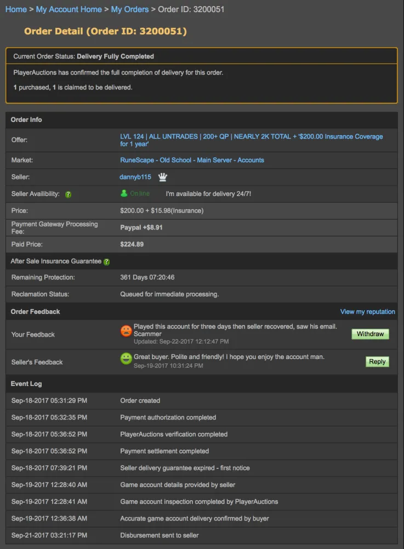Click the green online status person icon

124,193
